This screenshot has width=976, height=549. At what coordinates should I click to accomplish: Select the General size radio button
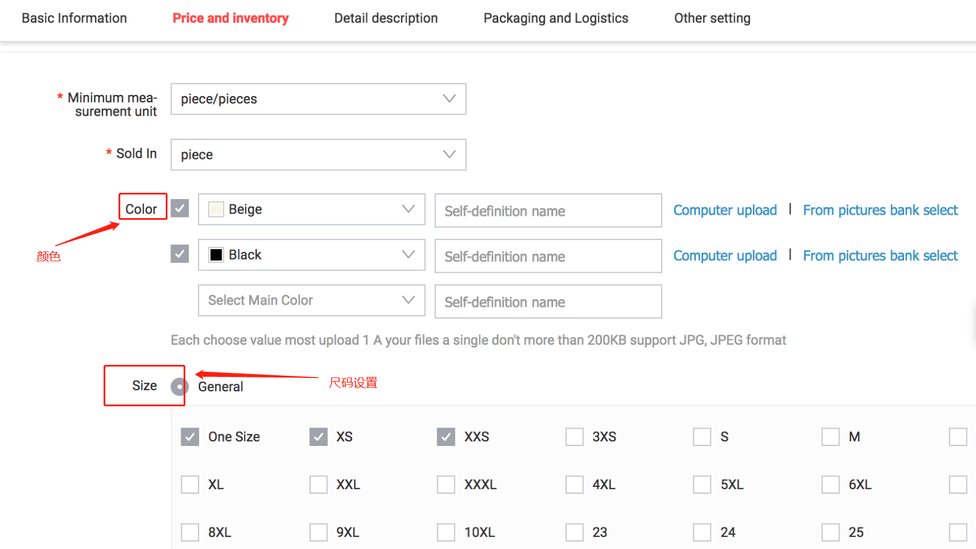coord(180,387)
